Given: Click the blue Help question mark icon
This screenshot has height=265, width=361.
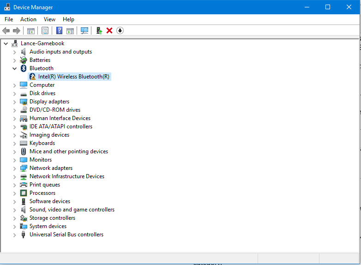Looking at the screenshot, I should tap(60, 30).
